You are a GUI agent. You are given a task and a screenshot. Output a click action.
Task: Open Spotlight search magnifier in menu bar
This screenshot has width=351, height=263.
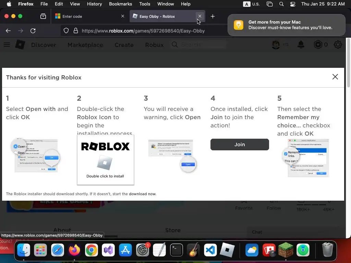point(281,4)
